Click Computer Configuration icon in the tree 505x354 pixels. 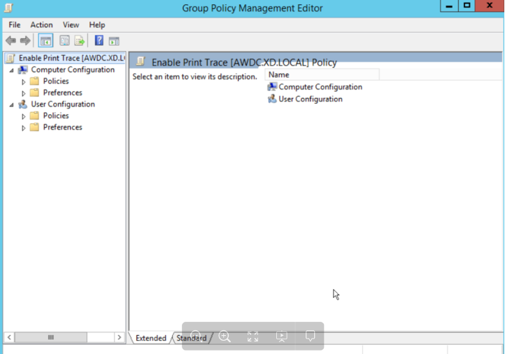(x=22, y=69)
